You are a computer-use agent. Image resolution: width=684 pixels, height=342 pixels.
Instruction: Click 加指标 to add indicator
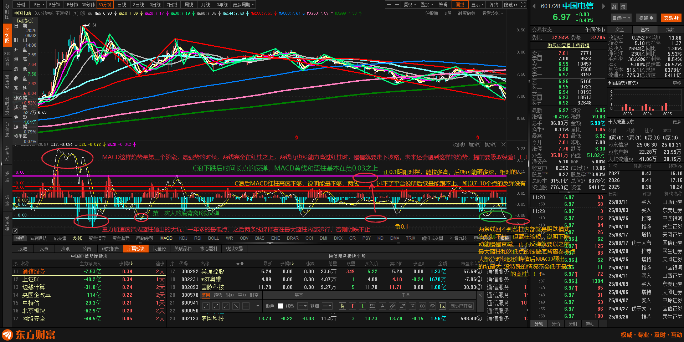tap(475, 144)
